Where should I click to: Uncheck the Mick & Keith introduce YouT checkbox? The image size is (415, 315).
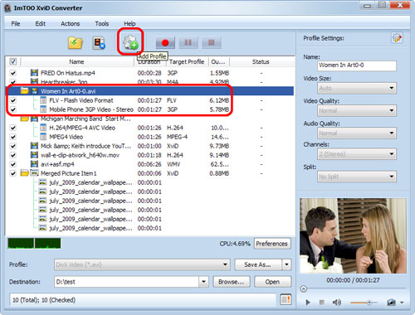coord(13,146)
